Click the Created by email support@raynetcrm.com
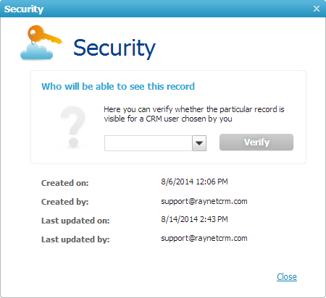This screenshot has height=298, width=326. click(204, 201)
